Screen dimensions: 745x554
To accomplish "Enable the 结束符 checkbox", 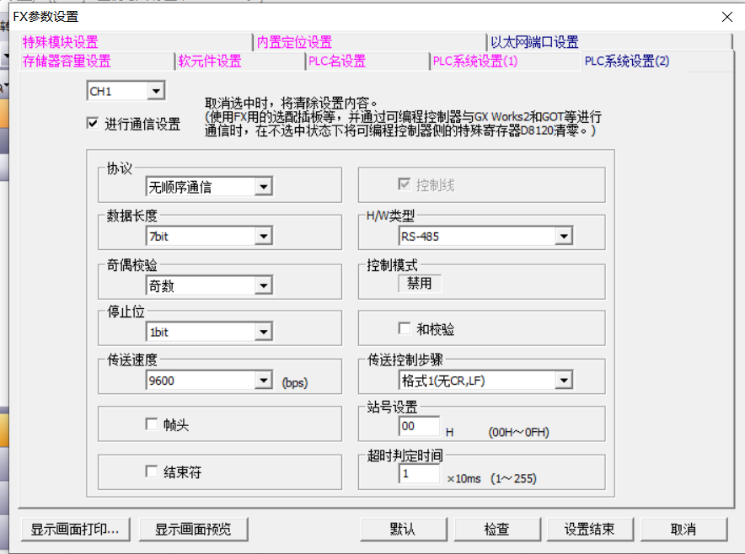I will [153, 472].
